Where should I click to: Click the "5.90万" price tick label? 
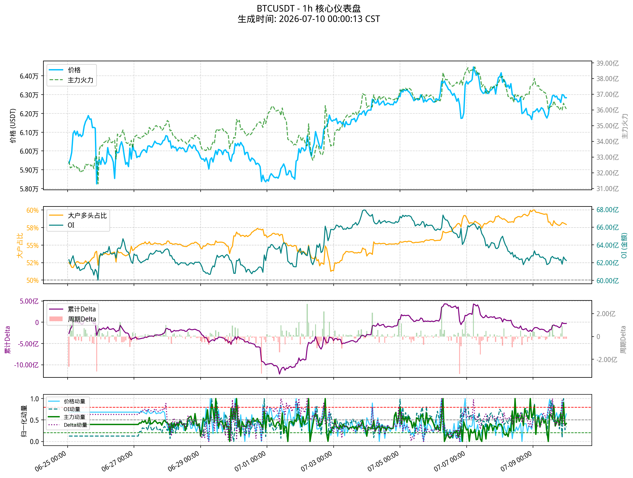29,170
